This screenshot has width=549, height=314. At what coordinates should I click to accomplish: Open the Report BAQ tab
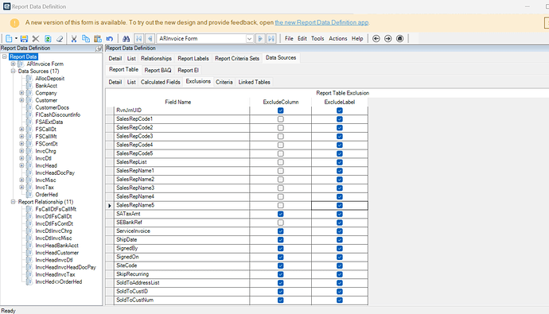click(x=158, y=70)
